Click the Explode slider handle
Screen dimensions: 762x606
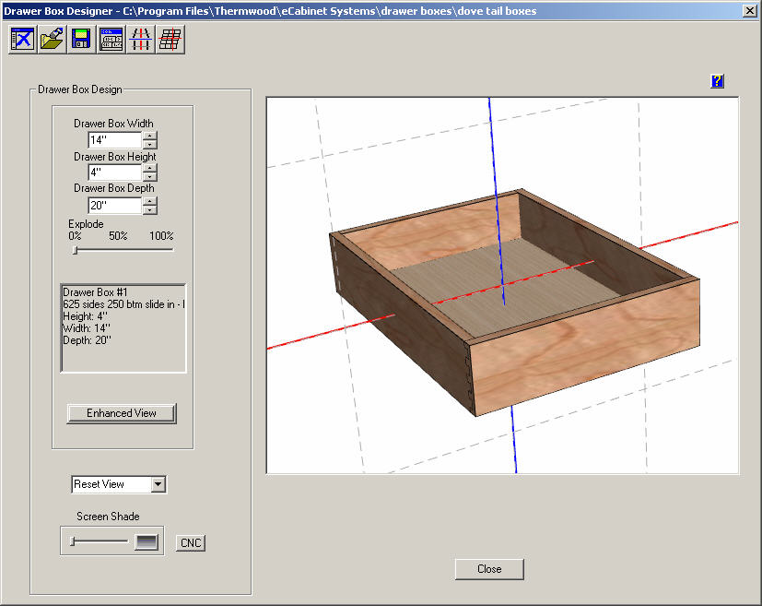click(75, 250)
